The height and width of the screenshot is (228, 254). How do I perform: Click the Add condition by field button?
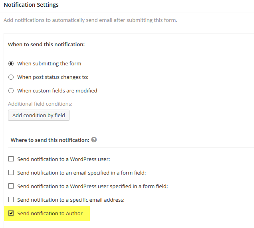coord(39,115)
